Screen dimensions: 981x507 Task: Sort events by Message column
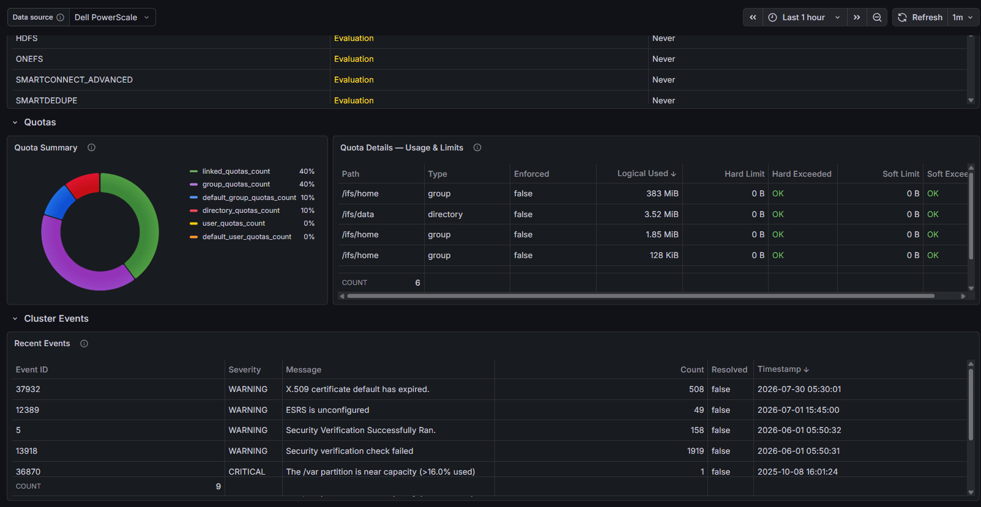304,369
